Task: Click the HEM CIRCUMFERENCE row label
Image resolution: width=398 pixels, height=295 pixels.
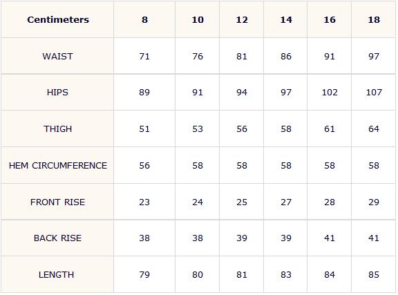Action: pyautogui.click(x=58, y=166)
